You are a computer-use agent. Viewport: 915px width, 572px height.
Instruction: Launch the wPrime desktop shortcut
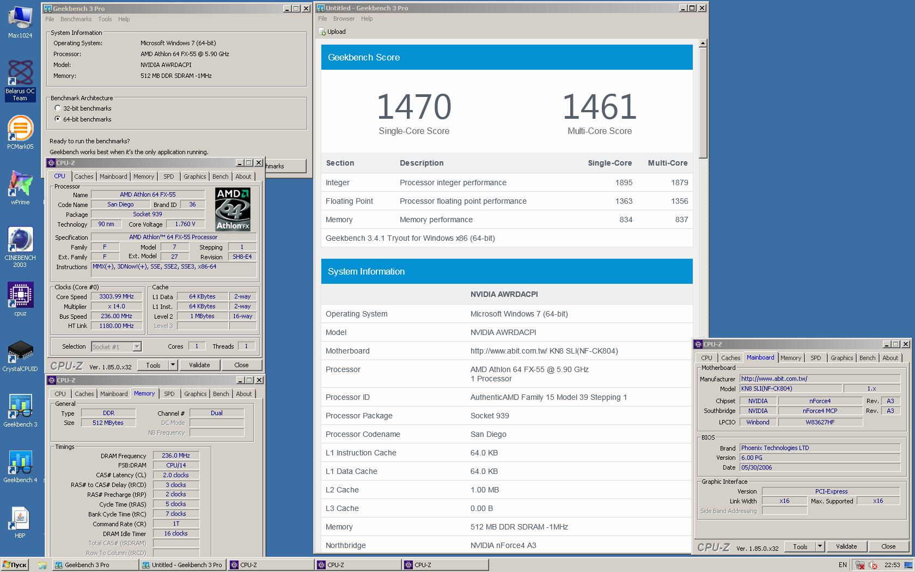click(x=20, y=188)
